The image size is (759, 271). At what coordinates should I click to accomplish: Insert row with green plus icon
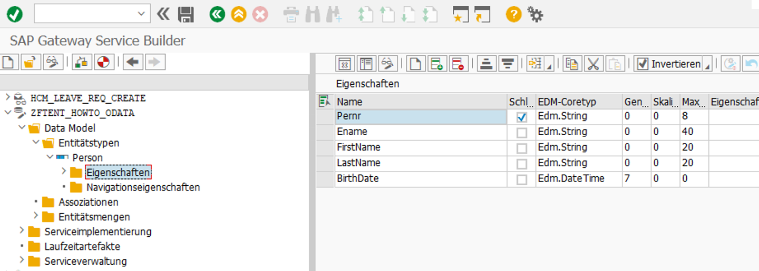pos(436,64)
